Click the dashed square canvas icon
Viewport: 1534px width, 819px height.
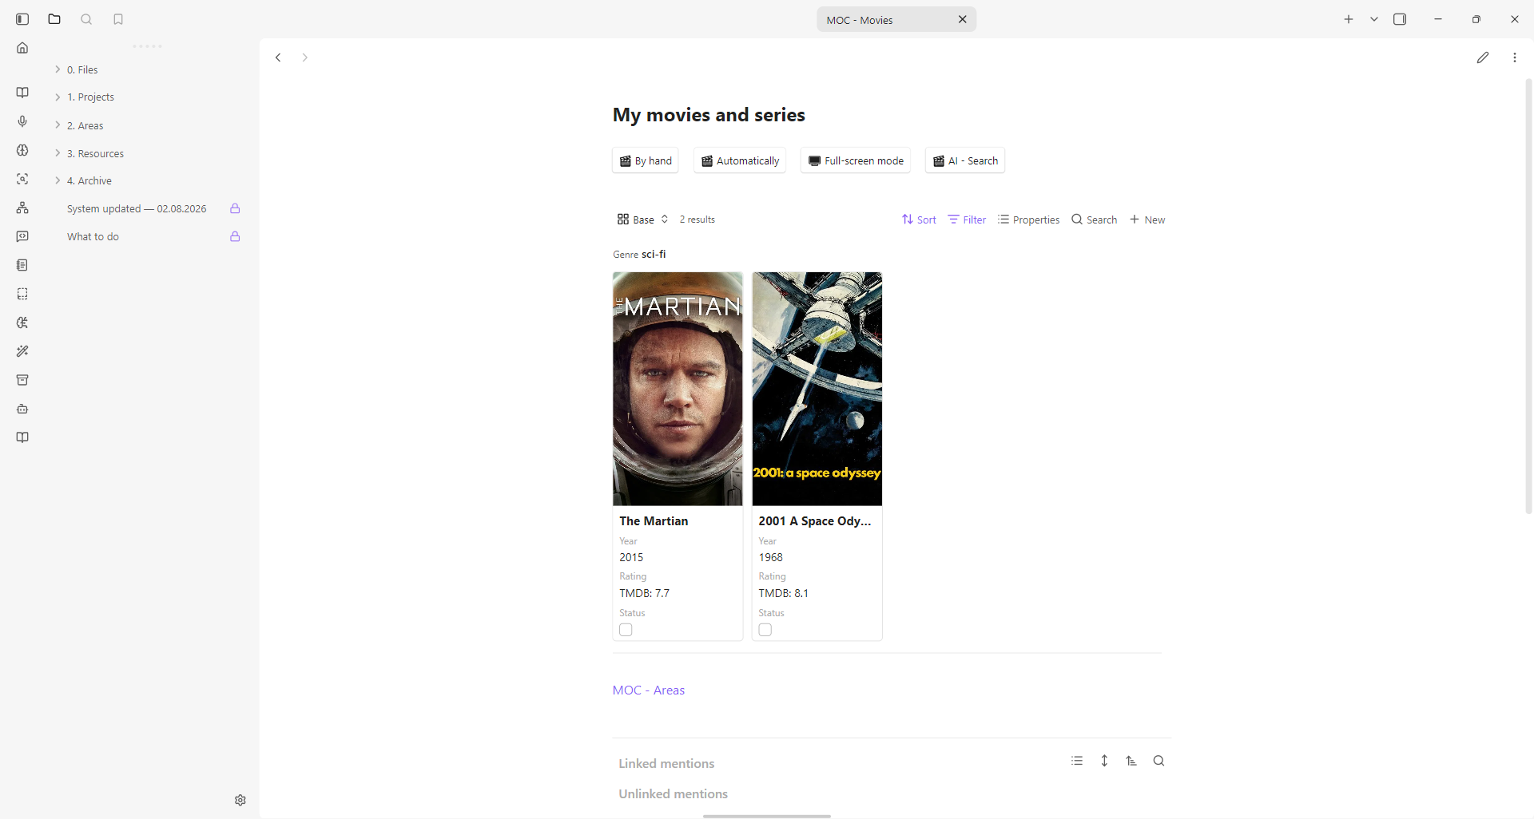22,294
